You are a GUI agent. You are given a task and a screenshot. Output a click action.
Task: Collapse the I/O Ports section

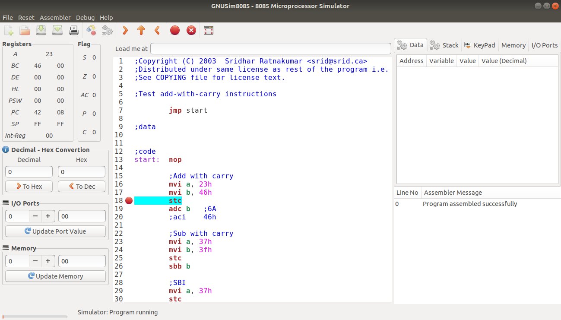(x=6, y=203)
